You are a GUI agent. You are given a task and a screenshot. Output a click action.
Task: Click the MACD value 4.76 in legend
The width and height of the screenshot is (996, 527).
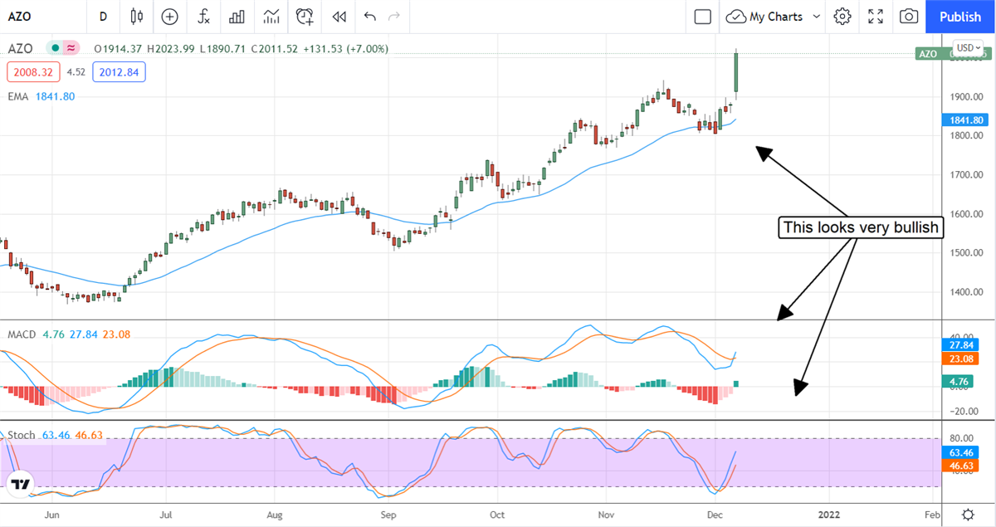[x=53, y=334]
